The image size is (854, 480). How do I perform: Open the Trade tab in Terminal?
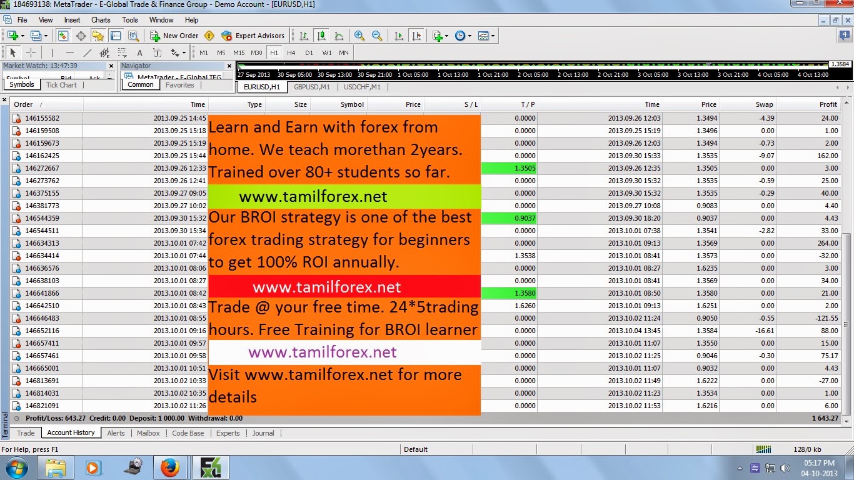coord(26,432)
